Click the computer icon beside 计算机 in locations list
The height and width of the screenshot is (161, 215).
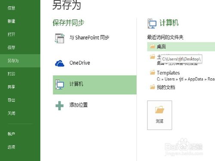click(x=60, y=85)
